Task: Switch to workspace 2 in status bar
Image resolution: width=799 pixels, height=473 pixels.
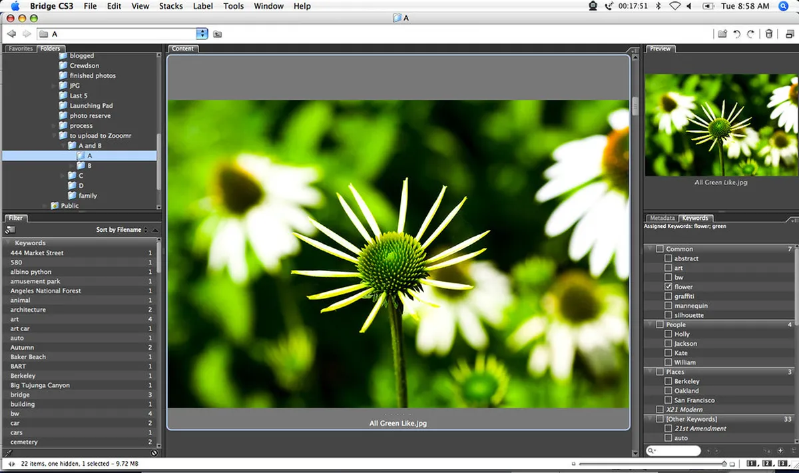Action: (x=767, y=463)
